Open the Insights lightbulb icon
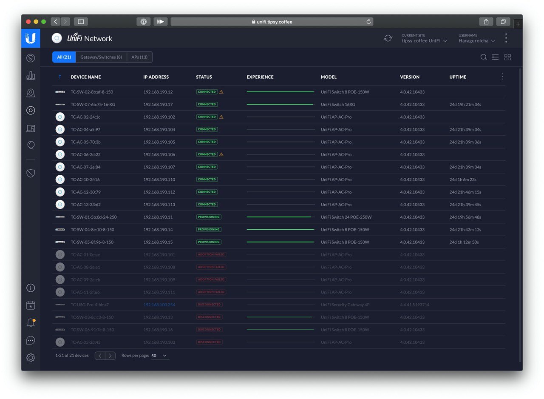This screenshot has height=399, width=544. tap(31, 145)
